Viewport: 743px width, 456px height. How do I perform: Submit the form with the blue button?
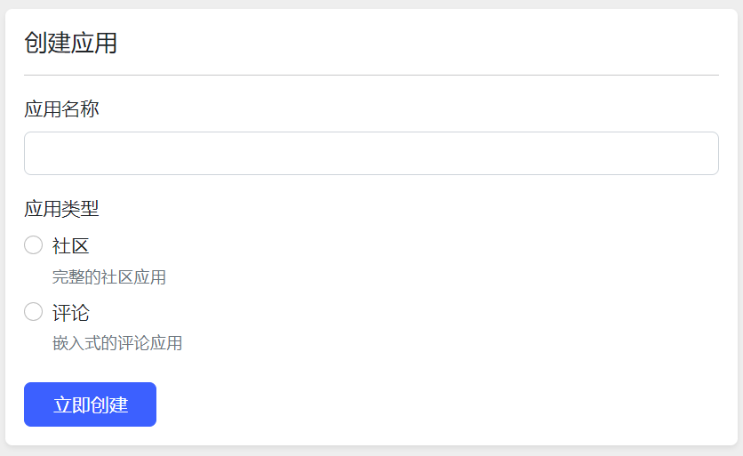[x=90, y=404]
